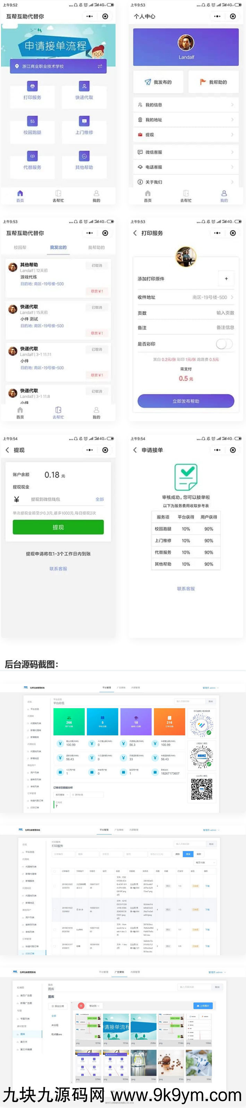Open the 收件地址 address selector

(x=186, y=297)
